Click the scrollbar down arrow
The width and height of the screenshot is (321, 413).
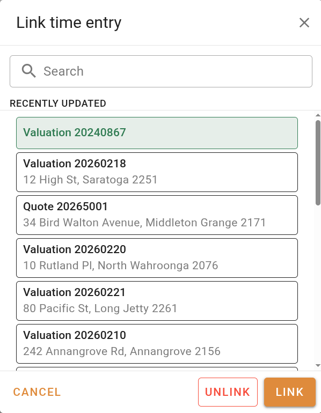point(318,365)
